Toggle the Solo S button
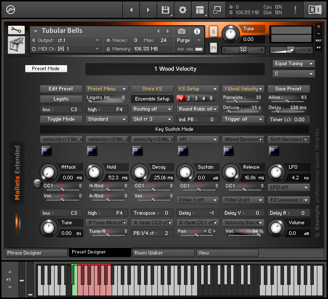328x299 pixels. [213, 32]
